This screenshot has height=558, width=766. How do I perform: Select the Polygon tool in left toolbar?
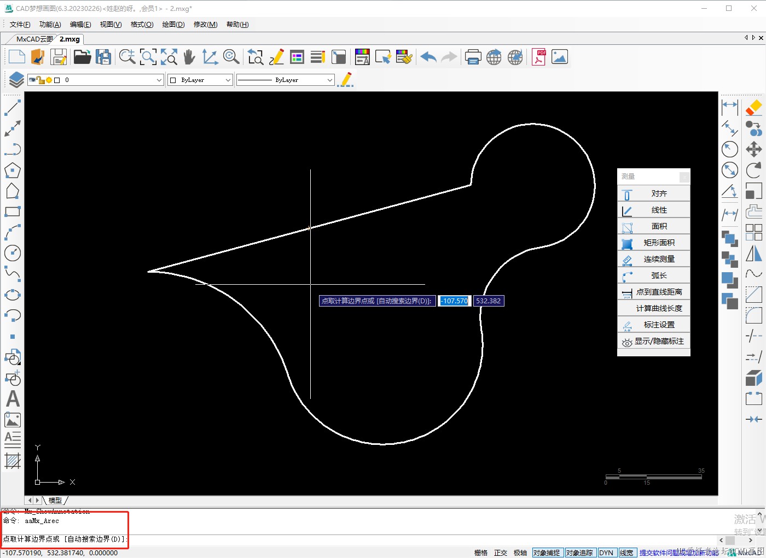point(12,171)
